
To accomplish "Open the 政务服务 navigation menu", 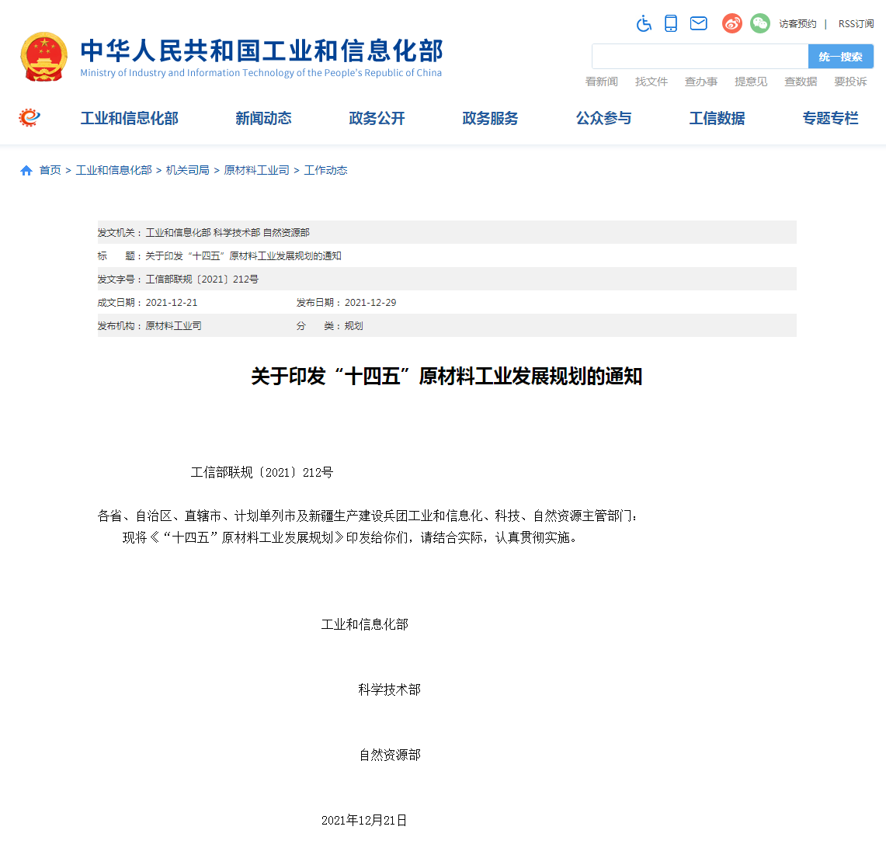I will point(490,118).
